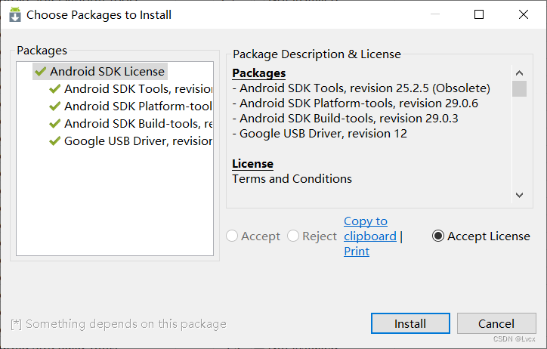This screenshot has width=547, height=349.
Task: Select the Accept radio button
Action: click(233, 236)
